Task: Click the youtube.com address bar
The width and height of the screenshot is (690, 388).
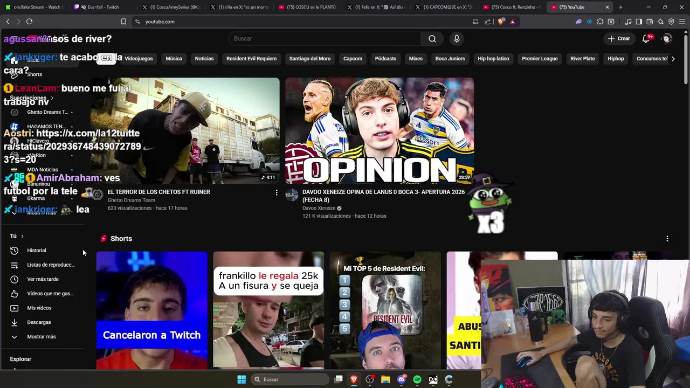Action: click(302, 22)
